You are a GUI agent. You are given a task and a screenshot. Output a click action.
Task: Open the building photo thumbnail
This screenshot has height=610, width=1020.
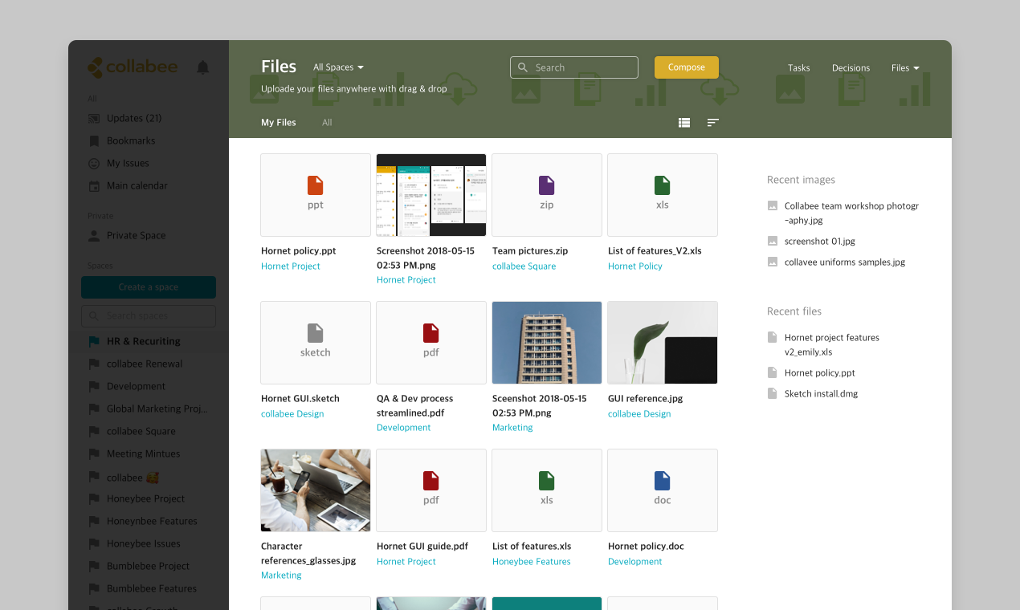pyautogui.click(x=547, y=343)
